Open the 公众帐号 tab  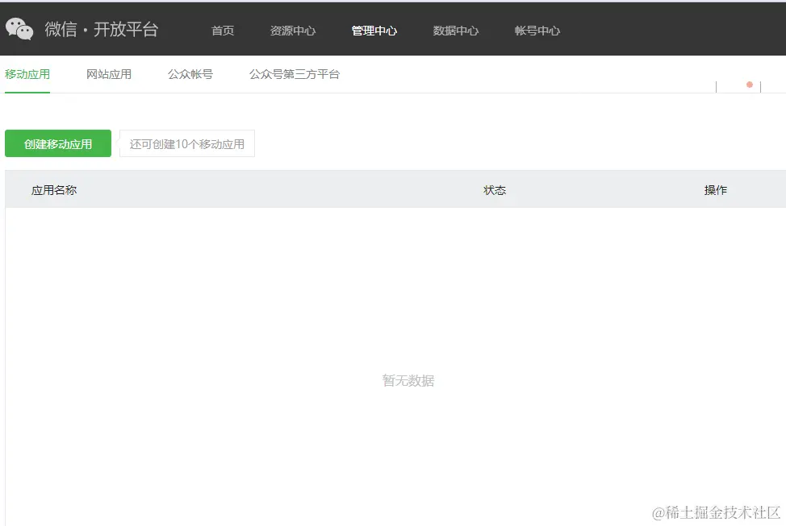click(x=190, y=73)
